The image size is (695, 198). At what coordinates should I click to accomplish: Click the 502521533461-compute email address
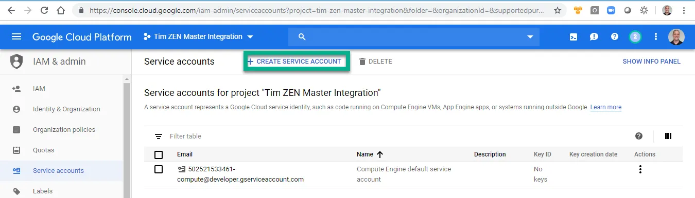pos(240,174)
